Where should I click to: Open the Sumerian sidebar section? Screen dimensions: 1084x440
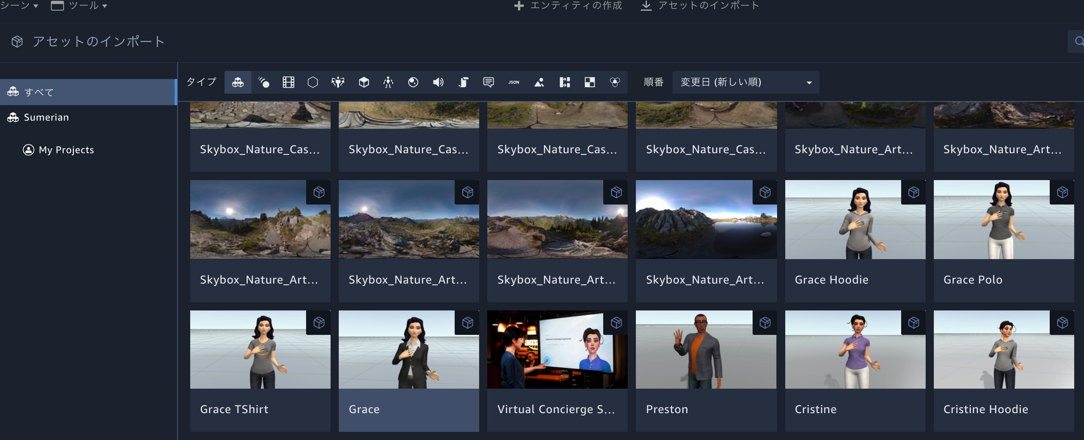pyautogui.click(x=46, y=117)
